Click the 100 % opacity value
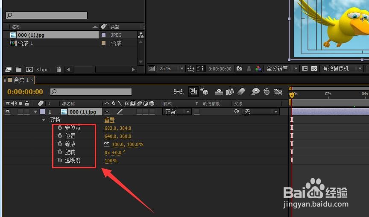 111,161
